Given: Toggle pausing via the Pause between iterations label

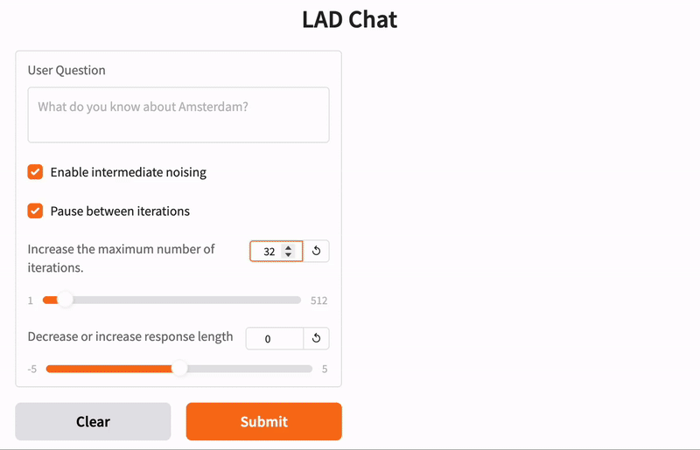Looking at the screenshot, I should (x=120, y=211).
